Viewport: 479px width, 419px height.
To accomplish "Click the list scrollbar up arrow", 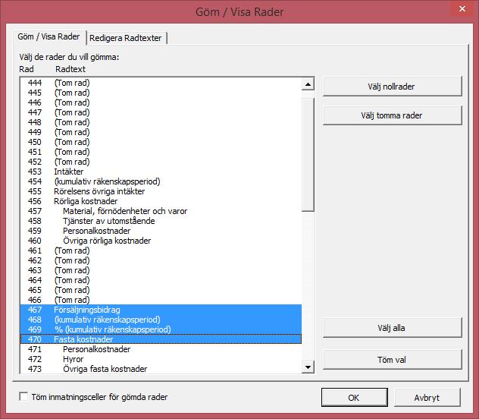I will pyautogui.click(x=308, y=84).
